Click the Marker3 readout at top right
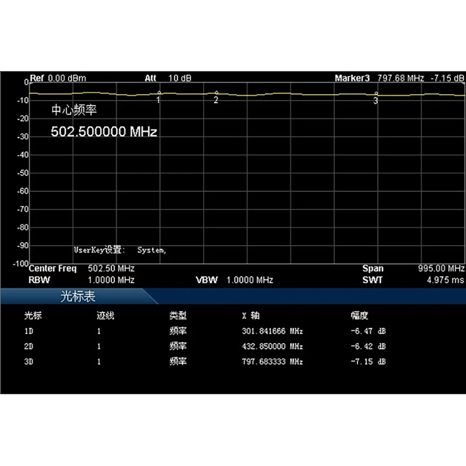 coord(399,78)
